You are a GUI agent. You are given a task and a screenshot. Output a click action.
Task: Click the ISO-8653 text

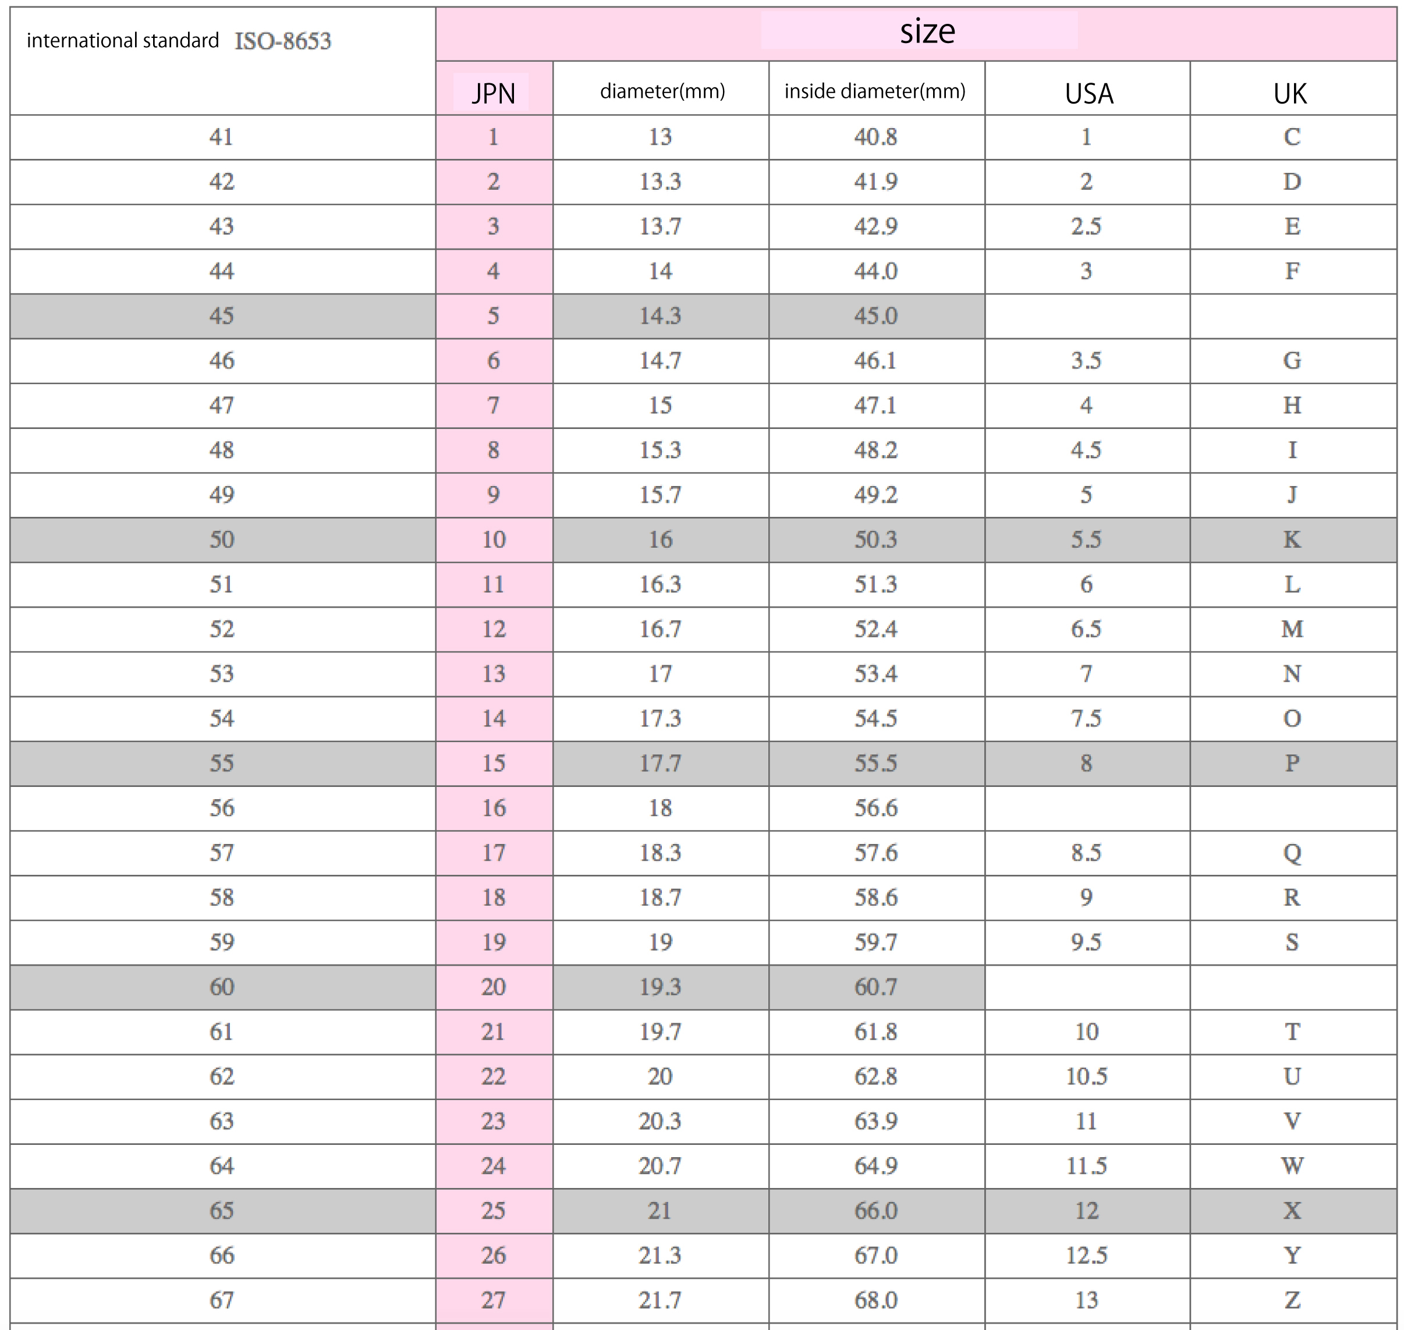tap(283, 41)
